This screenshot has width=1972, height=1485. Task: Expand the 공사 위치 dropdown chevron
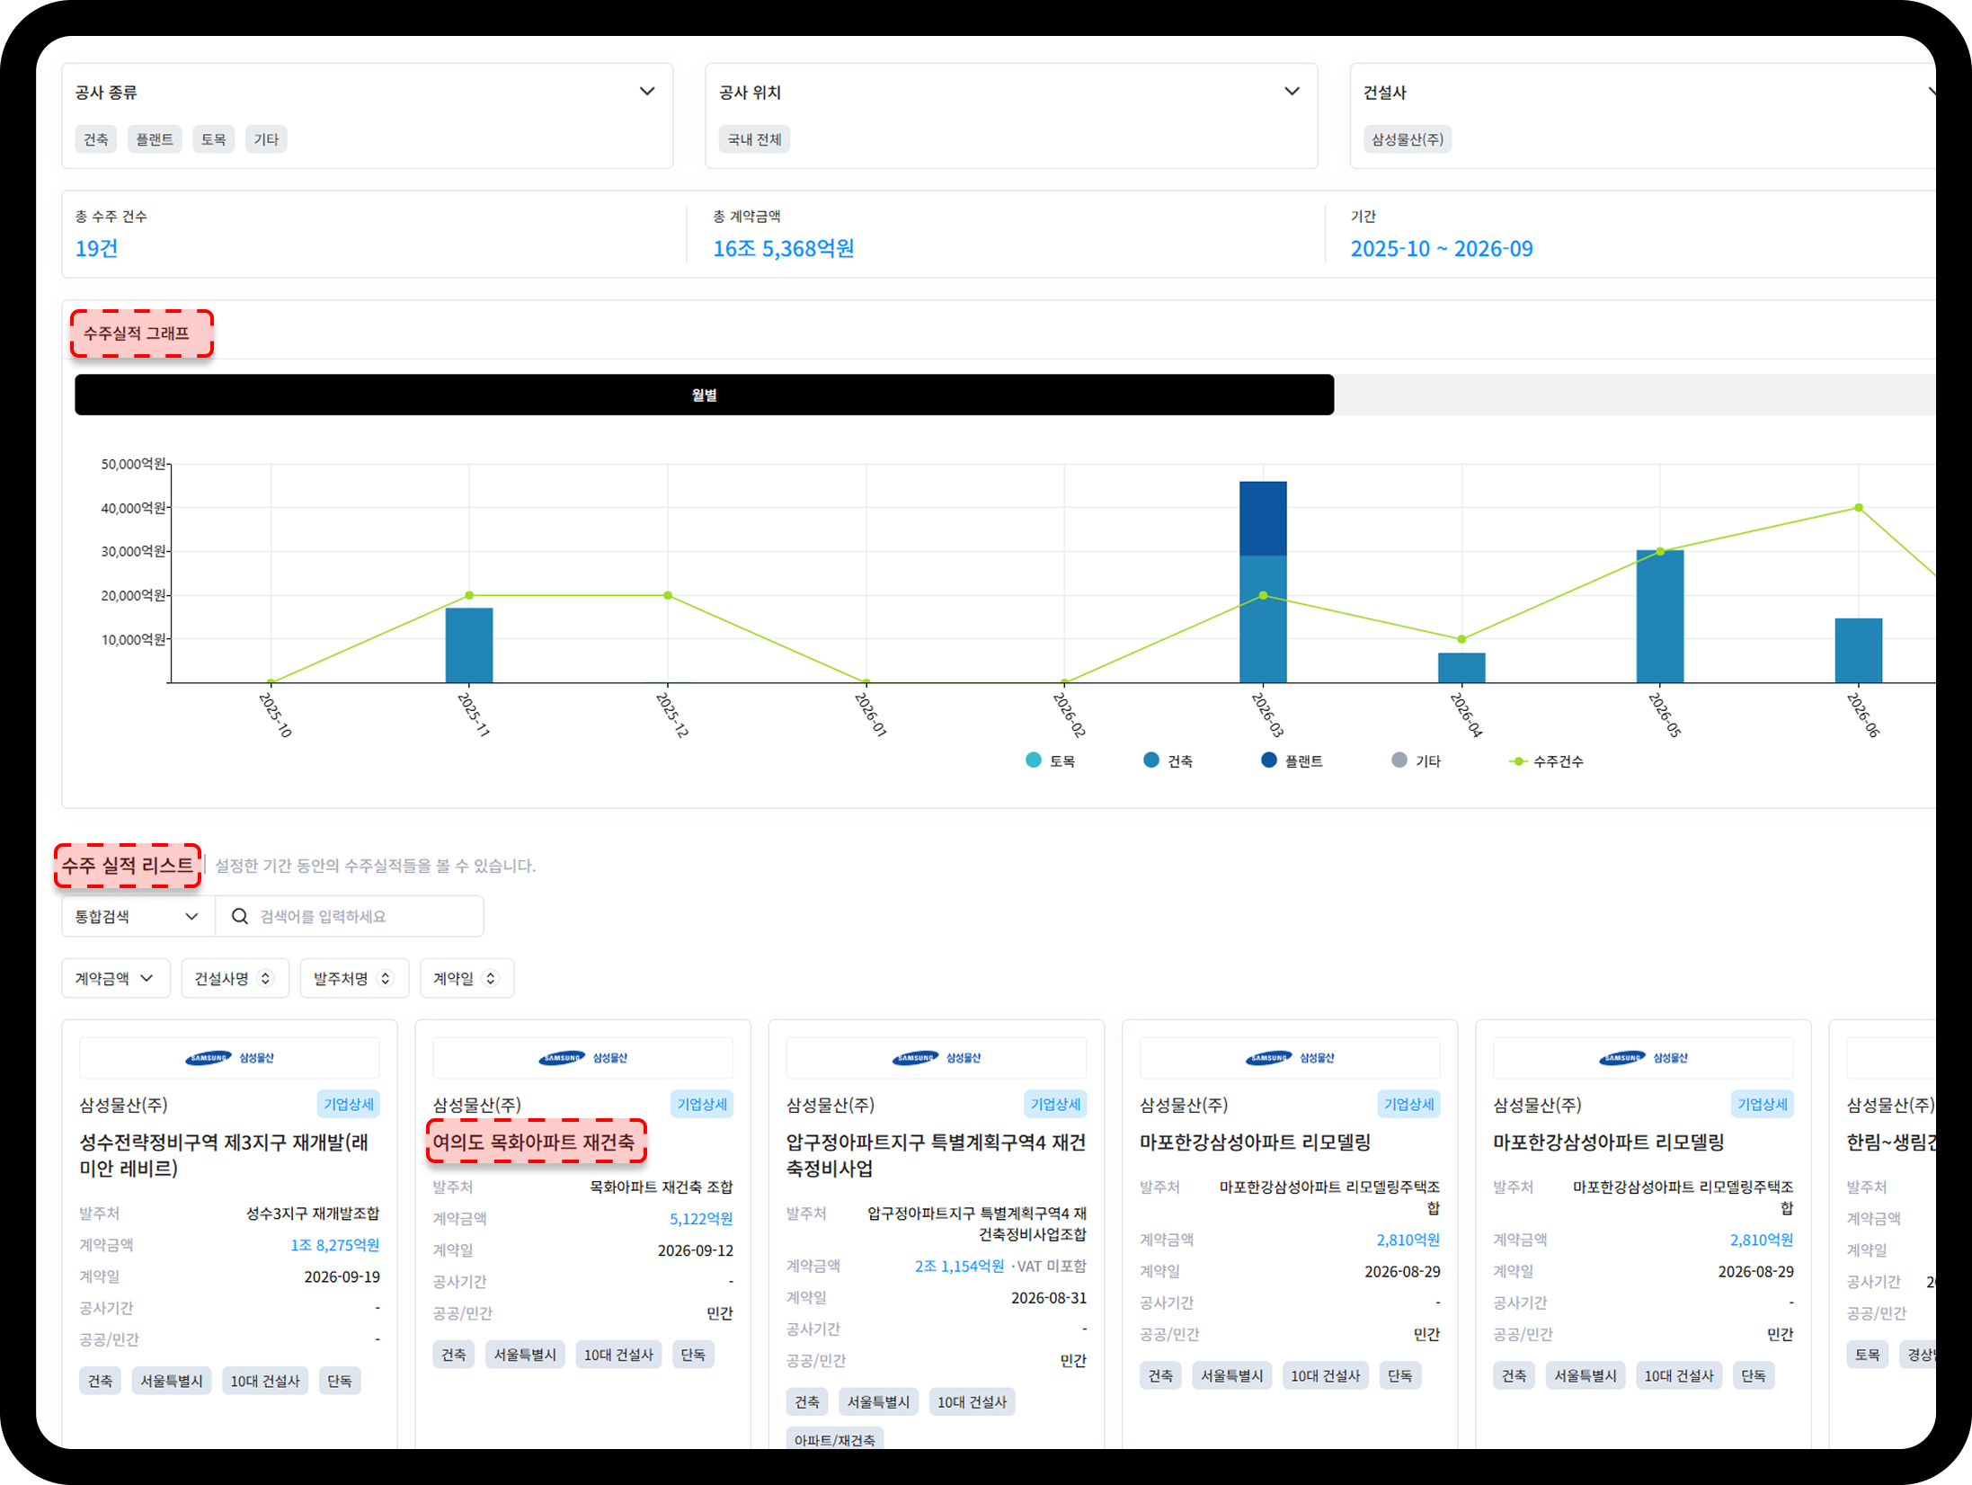pyautogui.click(x=1292, y=92)
